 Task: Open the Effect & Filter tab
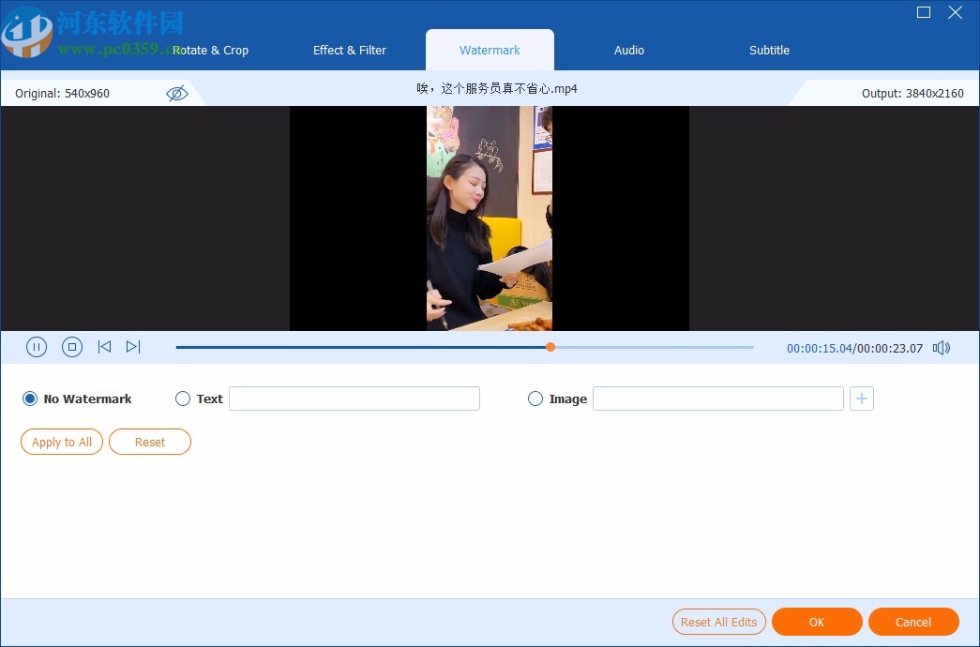pyautogui.click(x=349, y=50)
